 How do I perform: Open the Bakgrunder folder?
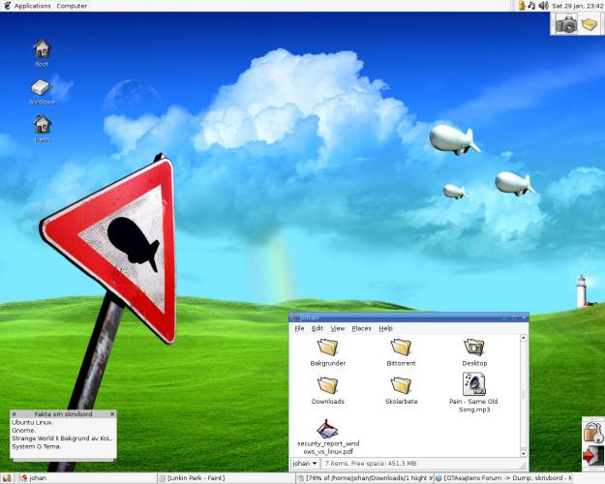(x=327, y=347)
